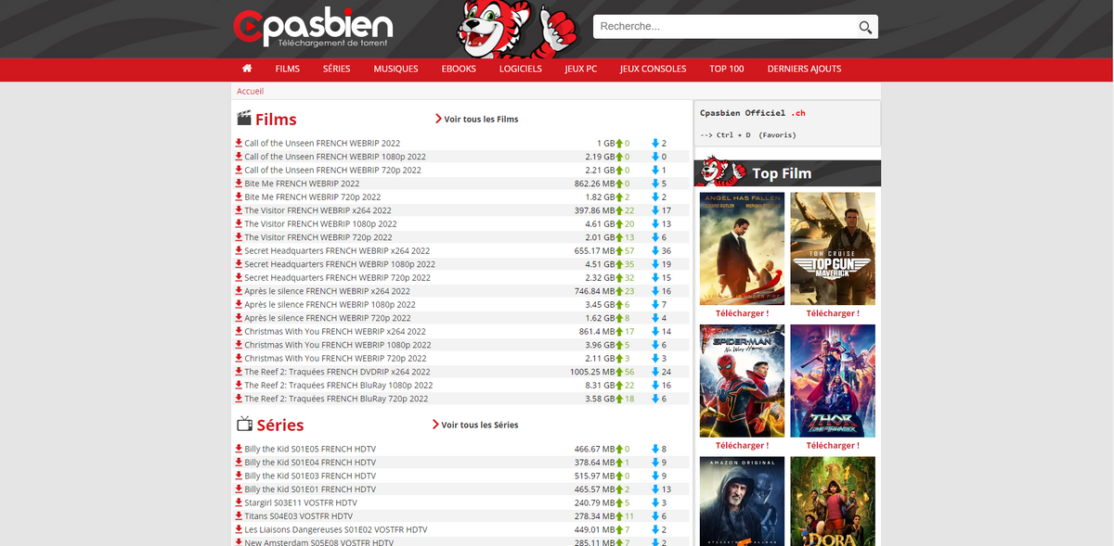This screenshot has height=546, width=1114.
Task: Open The Visitor FRENCH WEBRIP 1080p 2022 link
Action: click(320, 224)
